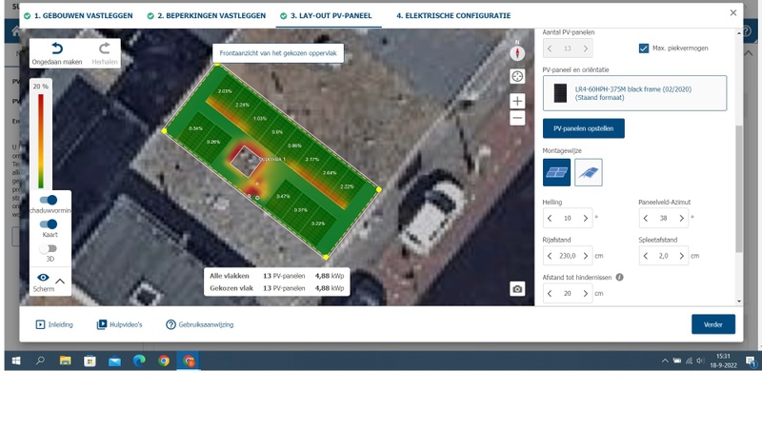Increase Rijafstand value
The image size is (762, 428).
point(586,256)
